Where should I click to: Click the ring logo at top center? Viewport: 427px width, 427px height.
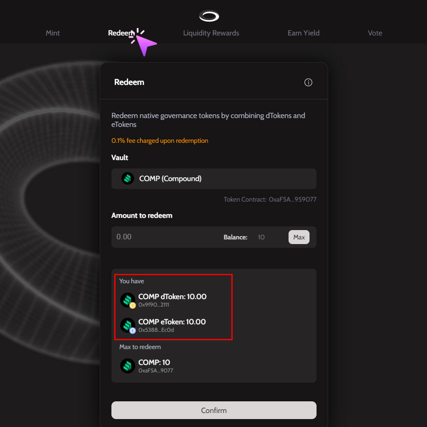tap(209, 16)
